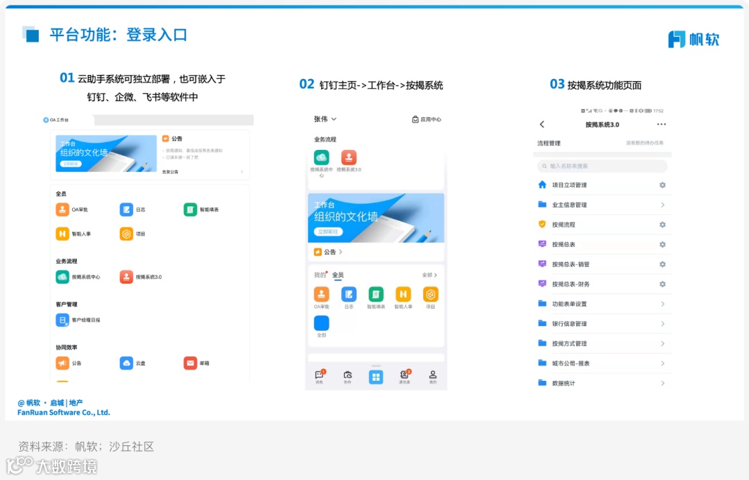Expand 数据统计 folder chevron

[x=662, y=383]
